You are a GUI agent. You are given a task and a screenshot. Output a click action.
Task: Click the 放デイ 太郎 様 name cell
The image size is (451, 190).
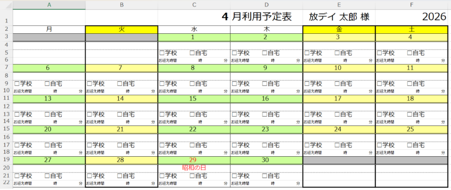pyautogui.click(x=339, y=18)
